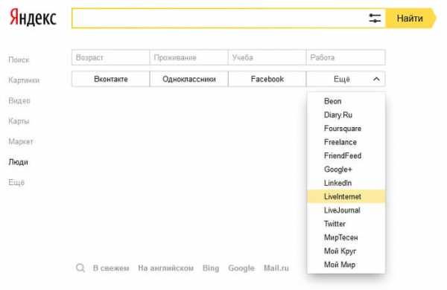Open Карты in the left sidebar
Screen dimensions: 447x290
[19, 121]
